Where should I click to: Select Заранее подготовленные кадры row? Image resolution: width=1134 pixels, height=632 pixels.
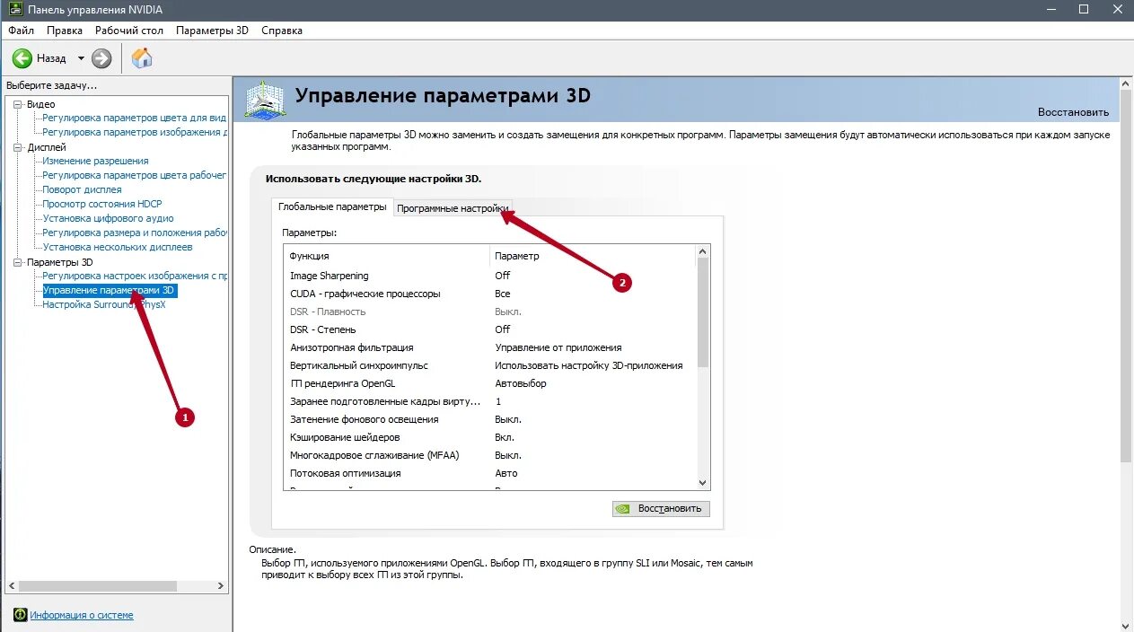tap(489, 401)
